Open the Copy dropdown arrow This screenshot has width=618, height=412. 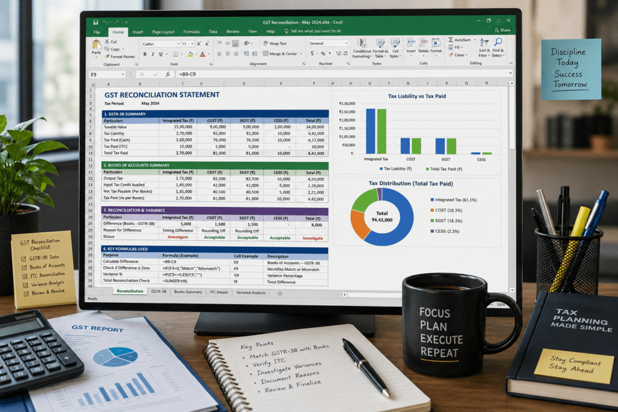tap(123, 49)
